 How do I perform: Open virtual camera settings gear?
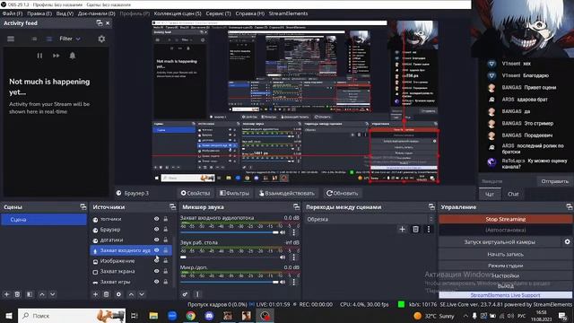pos(567,241)
